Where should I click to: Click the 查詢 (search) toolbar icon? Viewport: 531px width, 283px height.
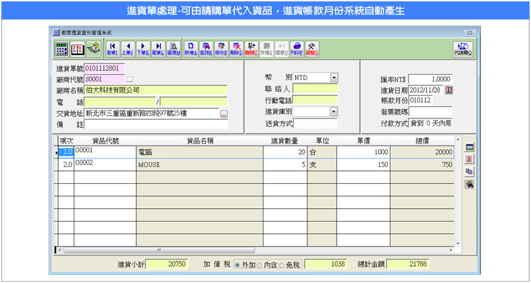click(x=205, y=48)
